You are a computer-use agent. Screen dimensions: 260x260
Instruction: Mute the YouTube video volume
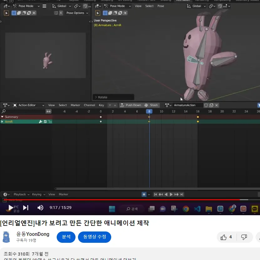pos(40,208)
